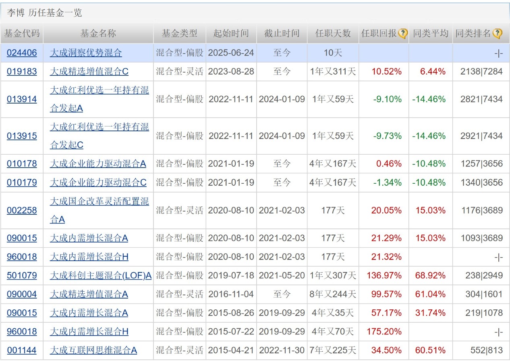
Task: Click the help icon beside 任职回报 header
Action: coord(403,34)
